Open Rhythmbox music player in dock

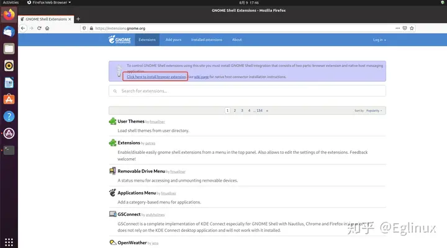pyautogui.click(x=9, y=66)
